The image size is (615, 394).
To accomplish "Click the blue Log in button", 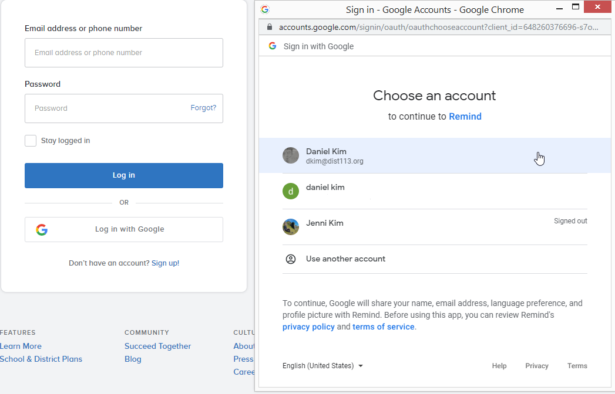I will [x=124, y=175].
